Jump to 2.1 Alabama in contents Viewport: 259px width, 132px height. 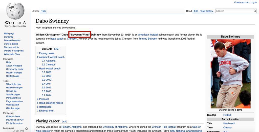tap(49, 61)
